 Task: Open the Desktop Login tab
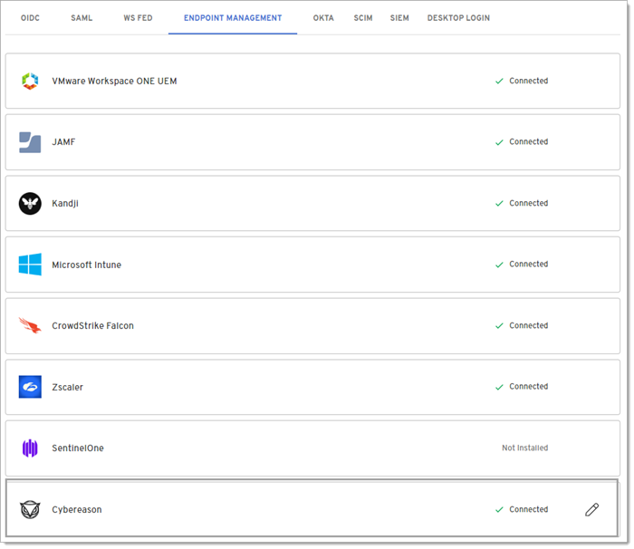pyautogui.click(x=458, y=18)
